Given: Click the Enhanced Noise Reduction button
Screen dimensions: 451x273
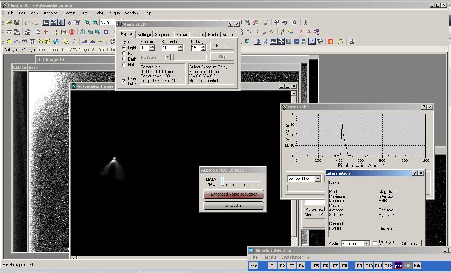Looking at the screenshot, I should [234, 194].
